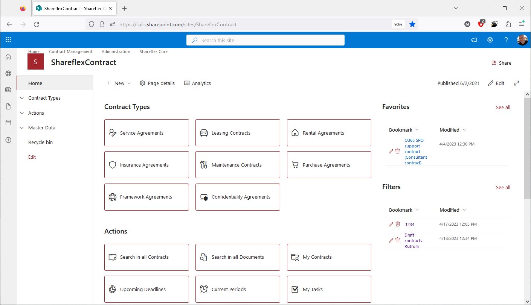This screenshot has width=531, height=305.
Task: Open Administration in the top navigation
Action: (x=116, y=52)
